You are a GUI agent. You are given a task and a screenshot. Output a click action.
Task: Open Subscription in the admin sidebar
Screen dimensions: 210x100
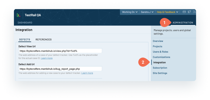(160, 68)
